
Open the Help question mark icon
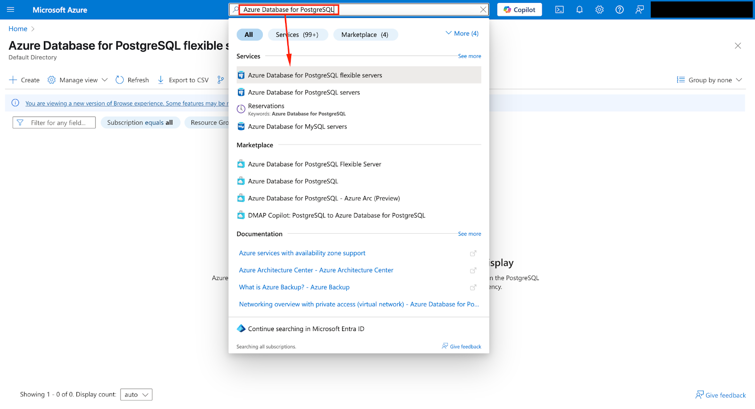click(620, 9)
